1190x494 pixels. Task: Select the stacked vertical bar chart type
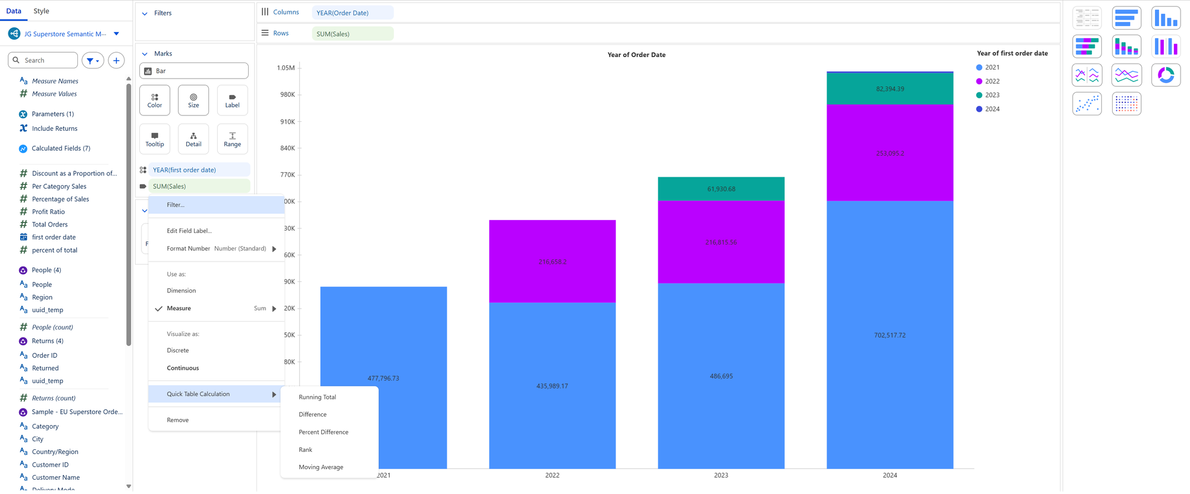pos(1126,46)
